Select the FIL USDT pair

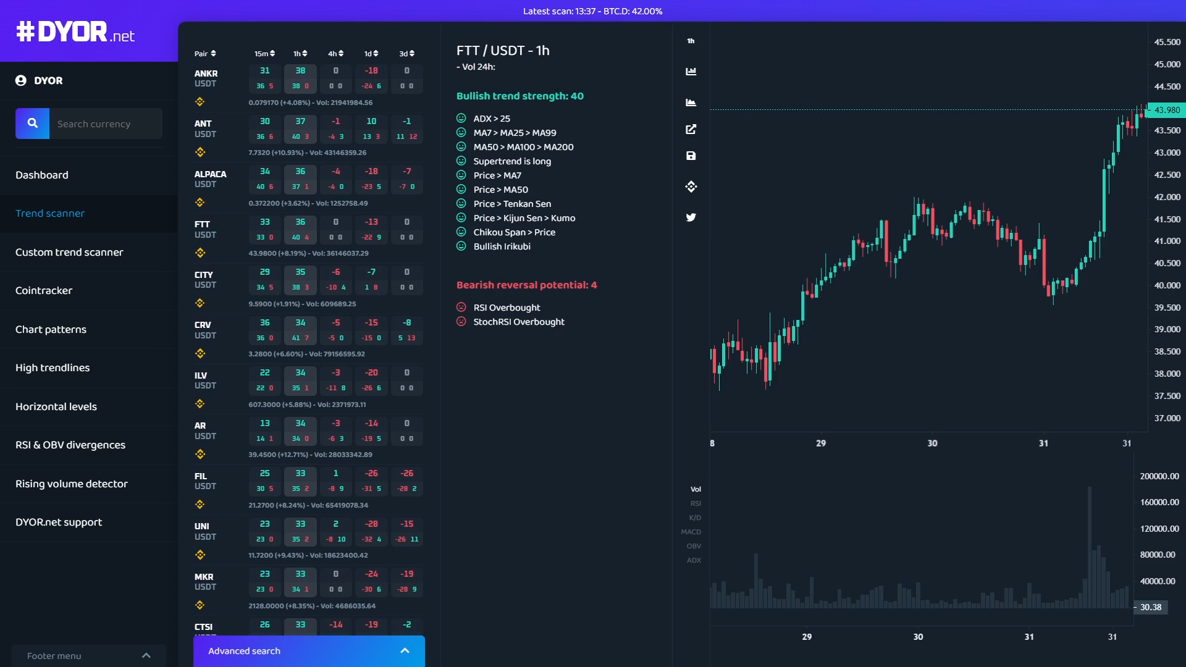[x=205, y=481]
